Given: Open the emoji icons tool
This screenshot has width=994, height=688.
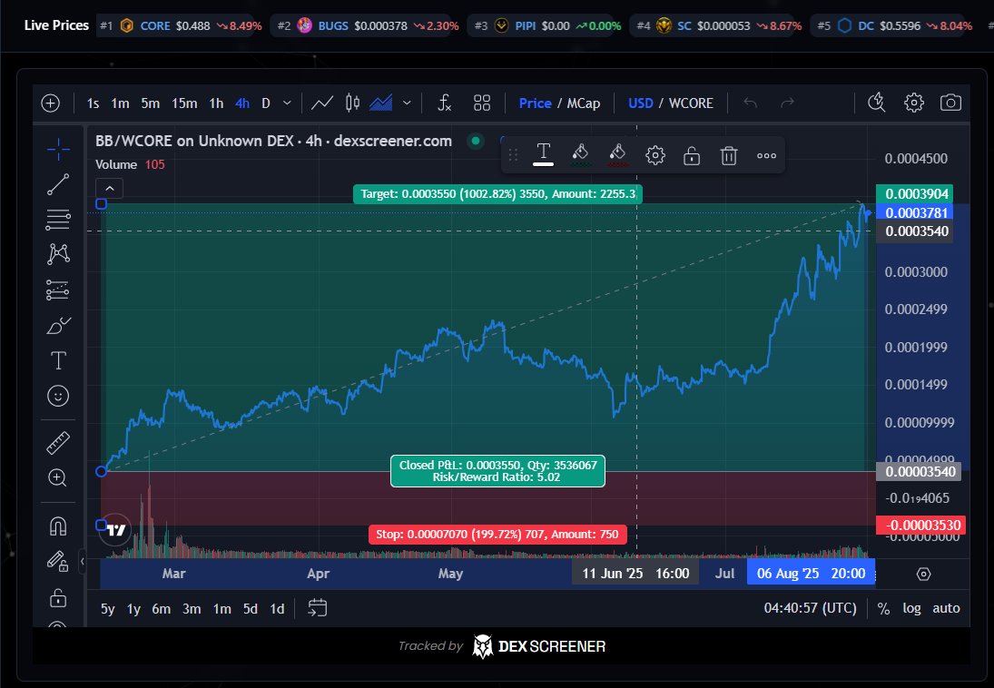Looking at the screenshot, I should (58, 396).
